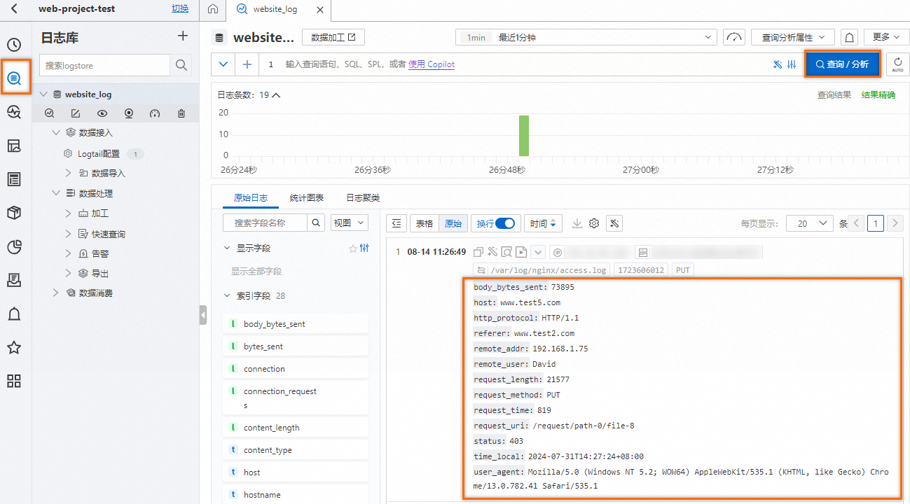Collapse the 日志条数 histogram chevron
Screen dimensions: 910x504
[x=276, y=95]
